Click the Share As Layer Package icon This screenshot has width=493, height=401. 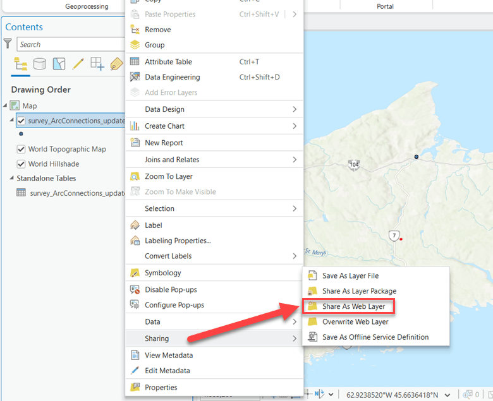pyautogui.click(x=312, y=291)
